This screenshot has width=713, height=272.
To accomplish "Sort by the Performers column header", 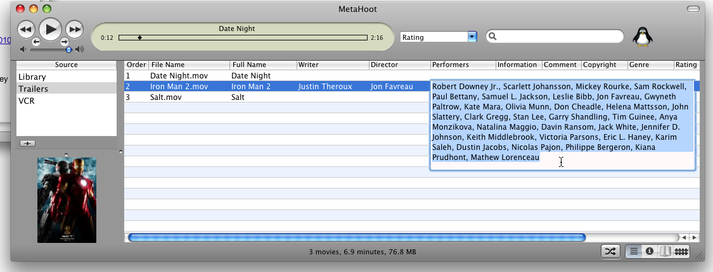I will pos(463,65).
